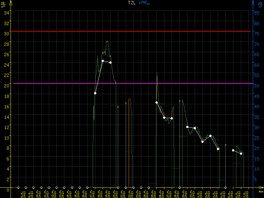The width and height of the screenshot is (264, 198).
Task: Click the 34 value on left axis
Action: 6,13
